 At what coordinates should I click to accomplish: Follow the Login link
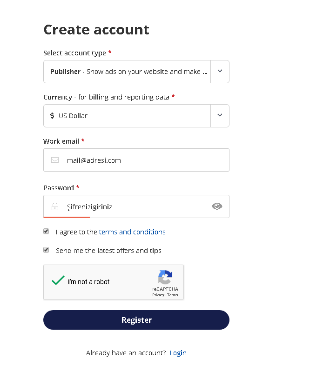178,353
